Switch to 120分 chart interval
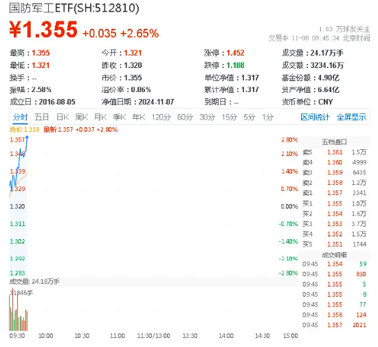 [x=161, y=117]
